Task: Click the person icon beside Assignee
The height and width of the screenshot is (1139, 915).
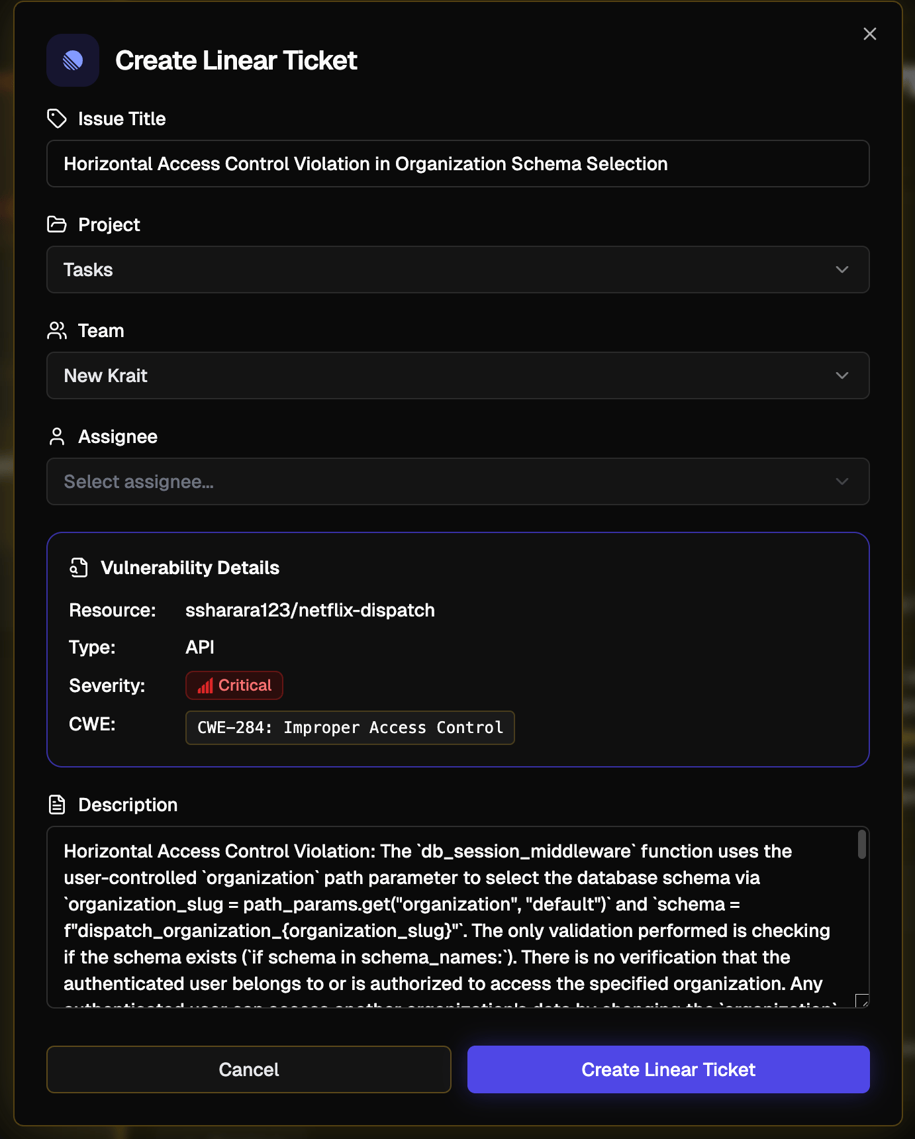Action: point(57,436)
